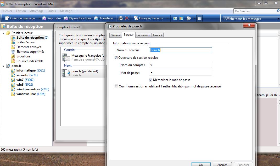Collapse the Dossiers locaux tree node

pyautogui.click(x=3, y=33)
